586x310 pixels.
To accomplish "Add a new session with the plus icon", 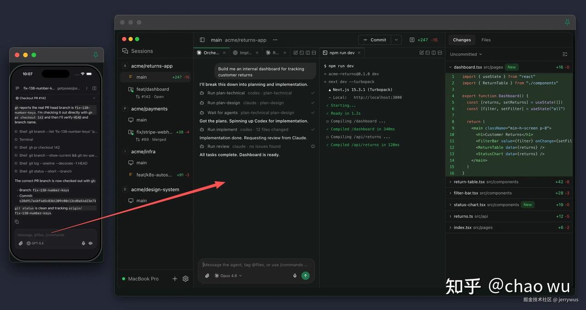I will point(174,278).
